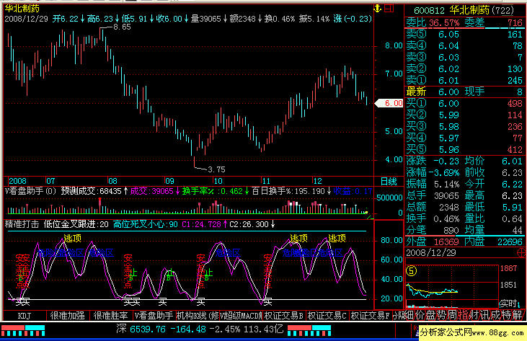Select the 价 tab in the side panel tabs
This screenshot has height=341, width=527.
click(420, 315)
